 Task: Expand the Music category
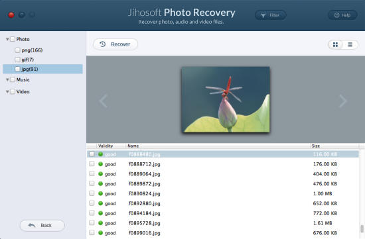coord(7,79)
